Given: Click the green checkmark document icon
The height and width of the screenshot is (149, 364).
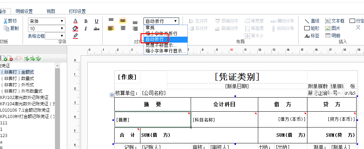Looking at the screenshot, I should pos(38,58).
